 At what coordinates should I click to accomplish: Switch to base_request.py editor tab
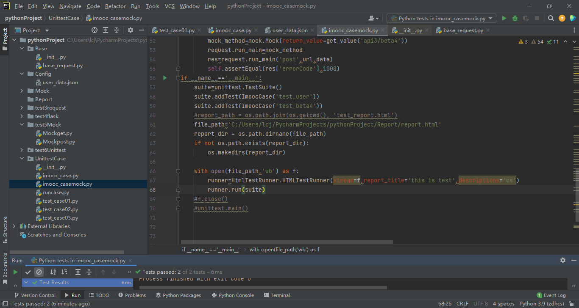[x=463, y=30]
